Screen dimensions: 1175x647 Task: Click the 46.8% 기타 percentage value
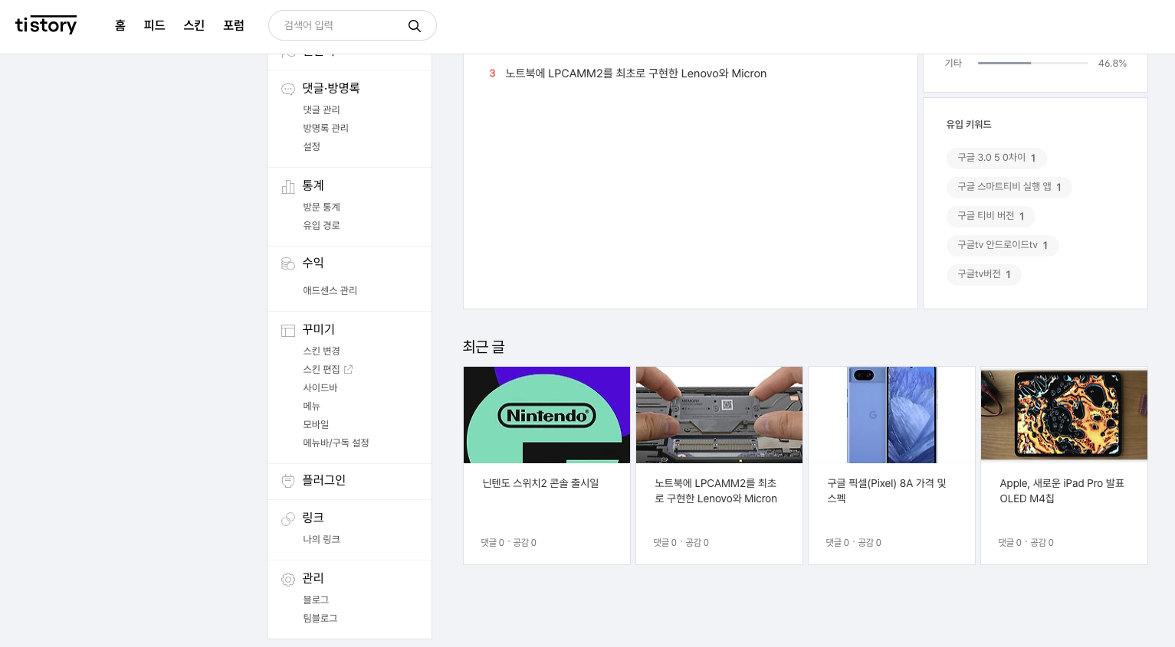pyautogui.click(x=1112, y=64)
